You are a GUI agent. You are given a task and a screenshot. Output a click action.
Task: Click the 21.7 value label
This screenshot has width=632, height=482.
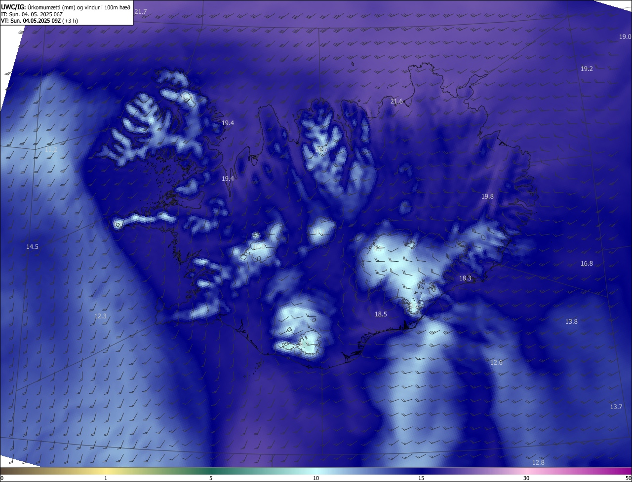tap(141, 11)
